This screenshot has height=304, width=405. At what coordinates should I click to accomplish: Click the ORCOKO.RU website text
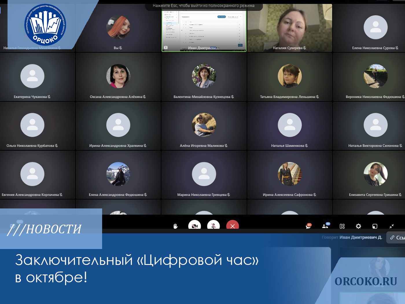tap(366, 281)
